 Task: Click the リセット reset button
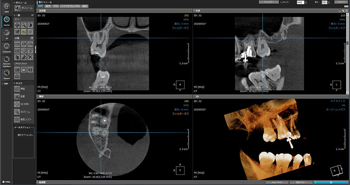(x=341, y=2)
